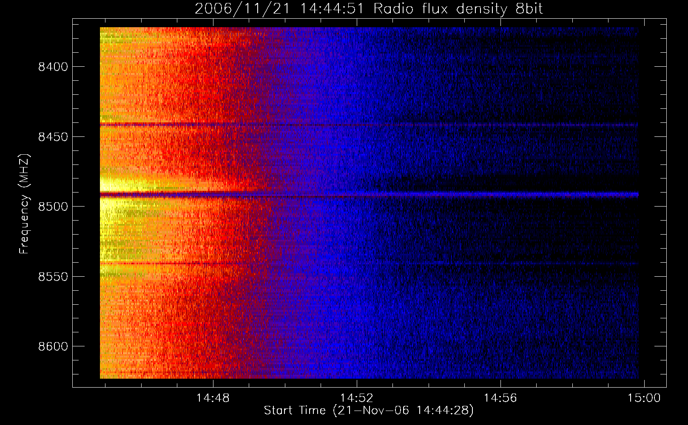Click the 'Frequency (MHZ)' vertical axis title
Screen dimensions: 688x425
tap(25, 204)
